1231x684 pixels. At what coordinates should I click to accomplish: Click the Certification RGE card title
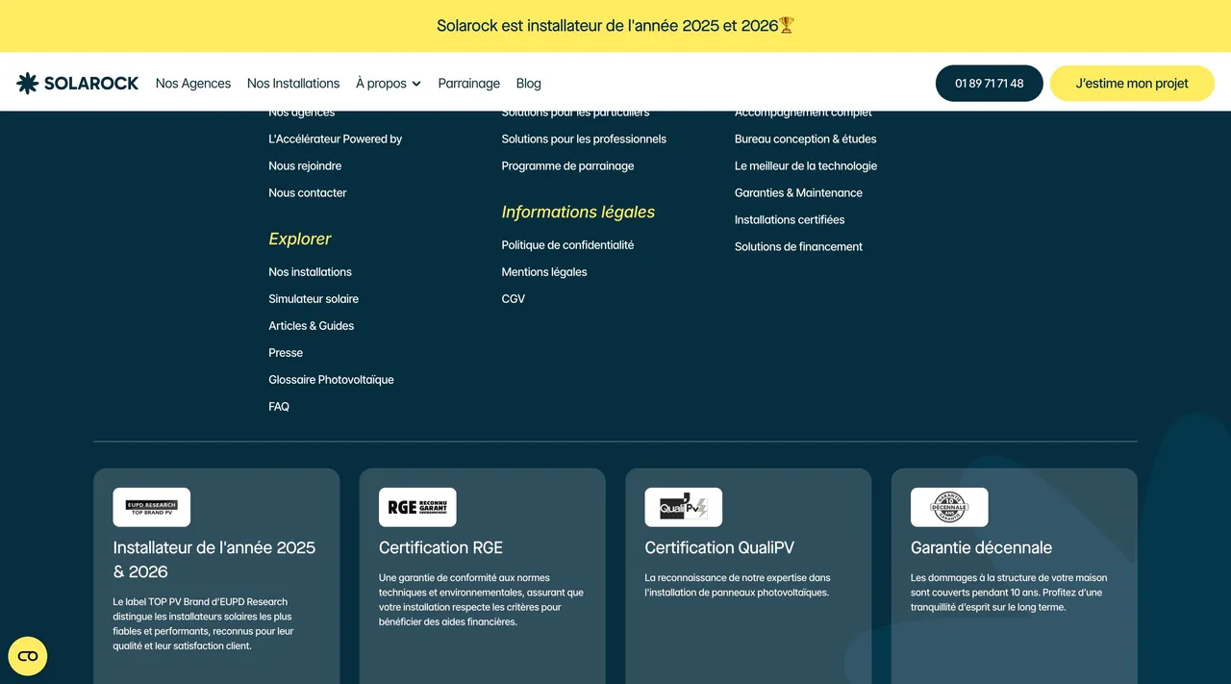point(440,547)
